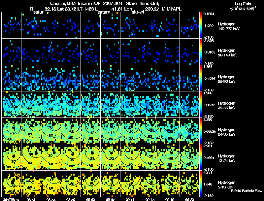
Task: Click the 'Hydrogen 90-149 keV' row label
Action: [x=228, y=53]
